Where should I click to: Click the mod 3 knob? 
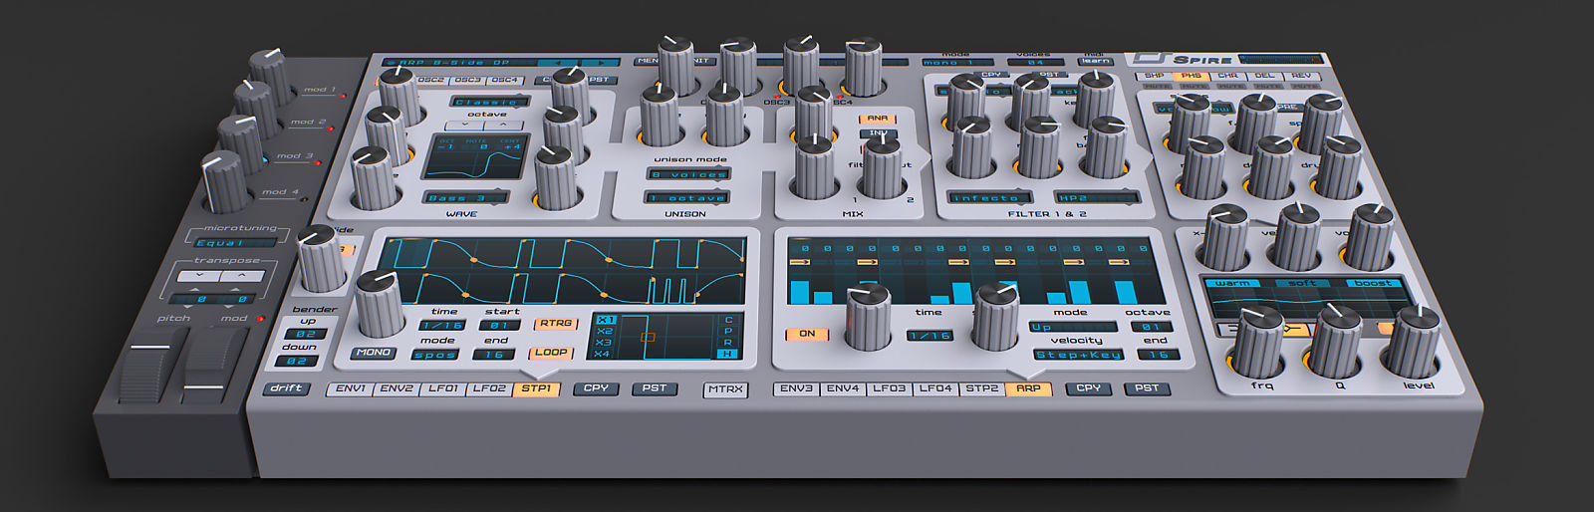coord(242,146)
